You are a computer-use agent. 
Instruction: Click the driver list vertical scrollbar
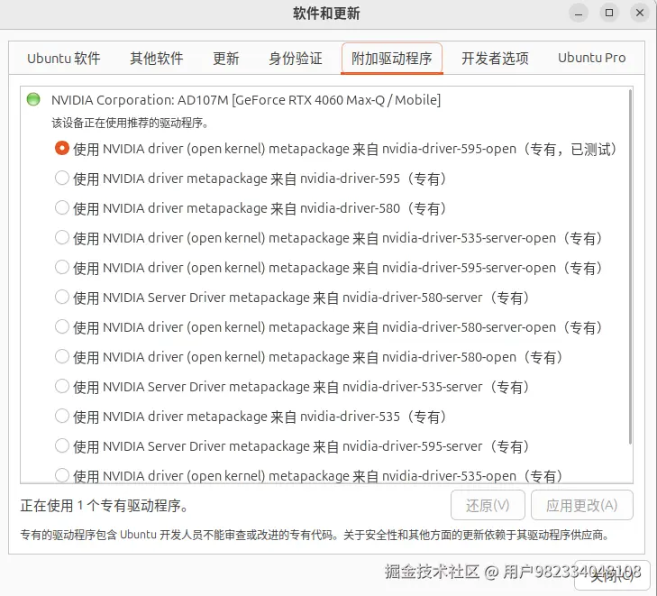pos(630,267)
